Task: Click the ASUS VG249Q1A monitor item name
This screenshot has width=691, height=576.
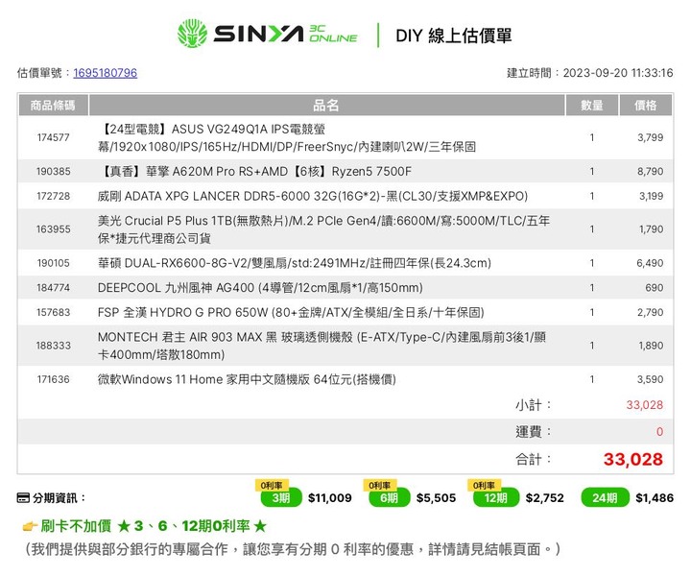Action: [286, 137]
